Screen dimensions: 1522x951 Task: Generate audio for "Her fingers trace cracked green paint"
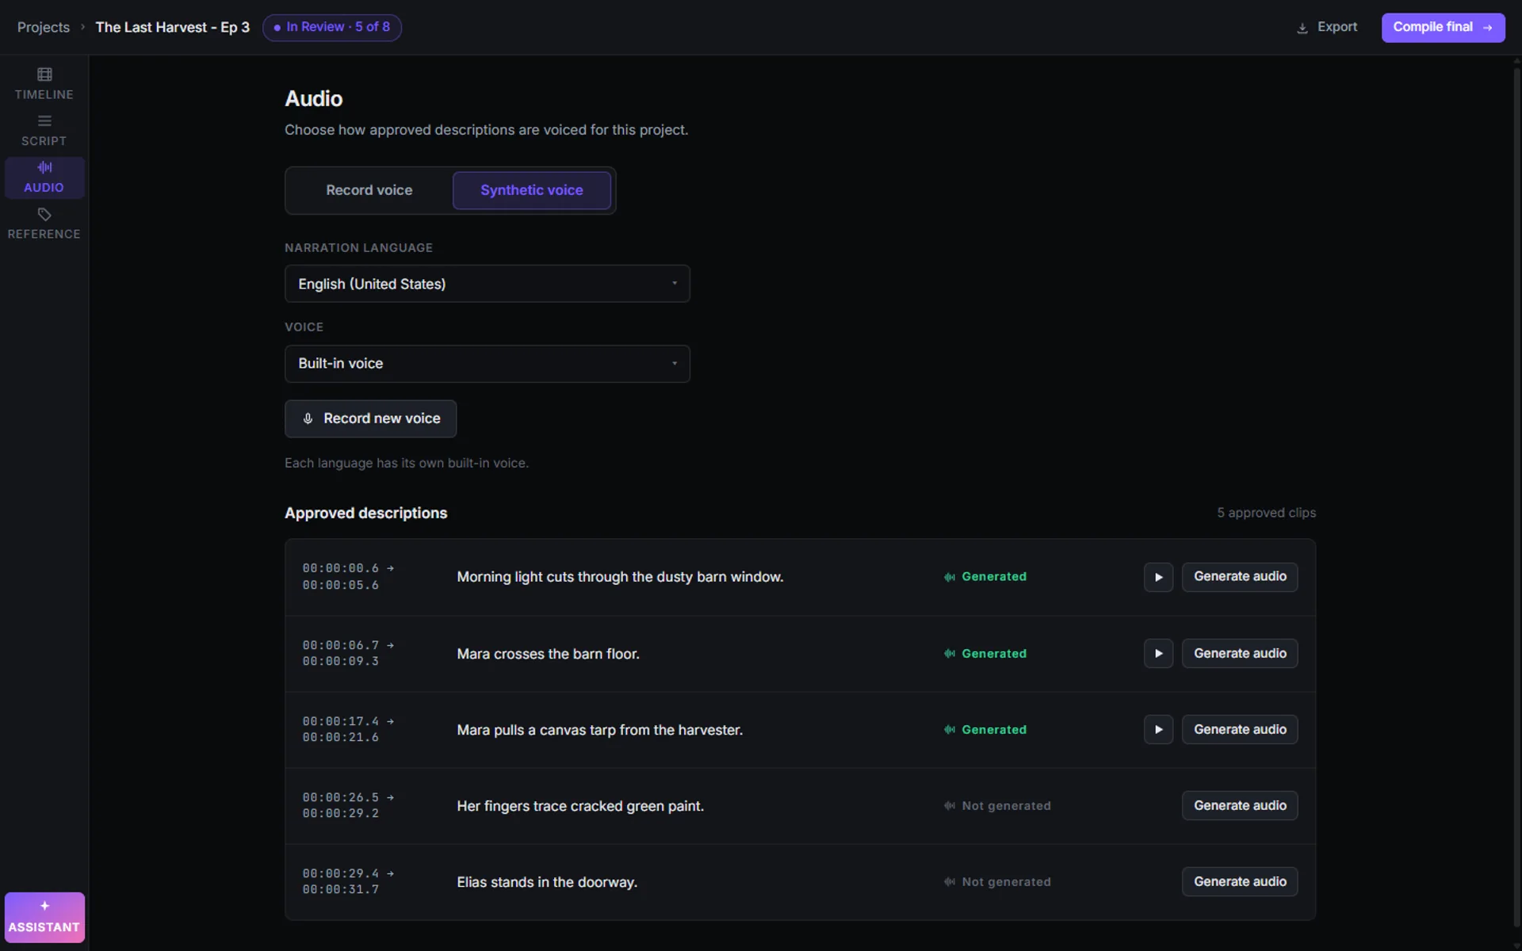coord(1240,806)
